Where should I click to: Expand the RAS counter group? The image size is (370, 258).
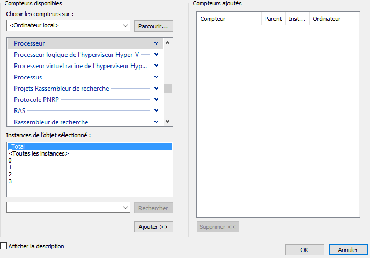[x=156, y=110]
